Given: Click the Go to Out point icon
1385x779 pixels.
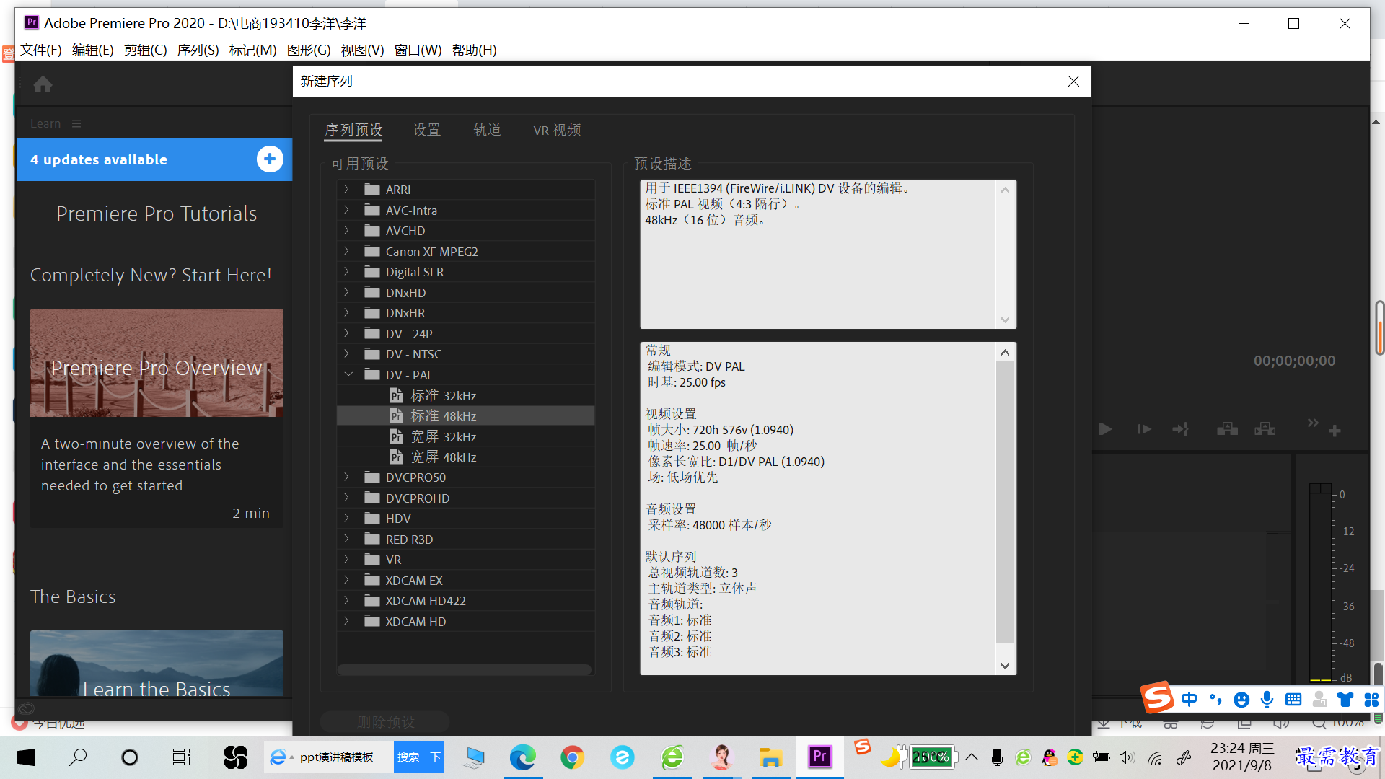Looking at the screenshot, I should [1181, 430].
